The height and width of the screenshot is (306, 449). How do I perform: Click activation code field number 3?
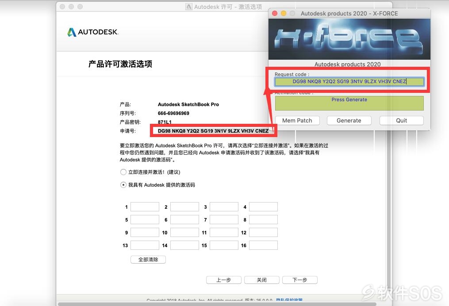[224, 207]
